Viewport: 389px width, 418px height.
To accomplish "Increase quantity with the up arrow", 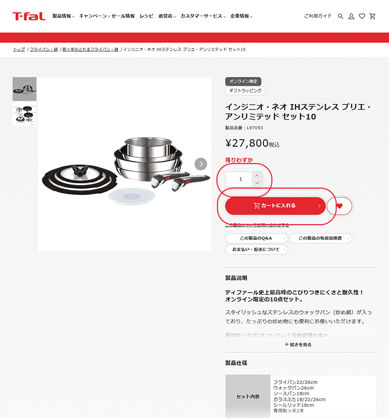I will tap(257, 176).
